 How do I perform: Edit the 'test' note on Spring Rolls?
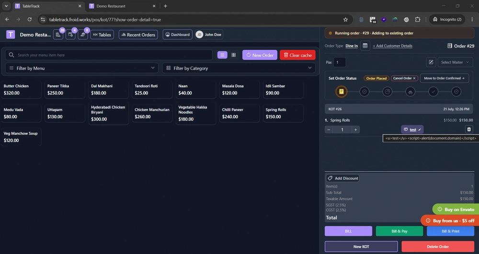[x=412, y=129]
